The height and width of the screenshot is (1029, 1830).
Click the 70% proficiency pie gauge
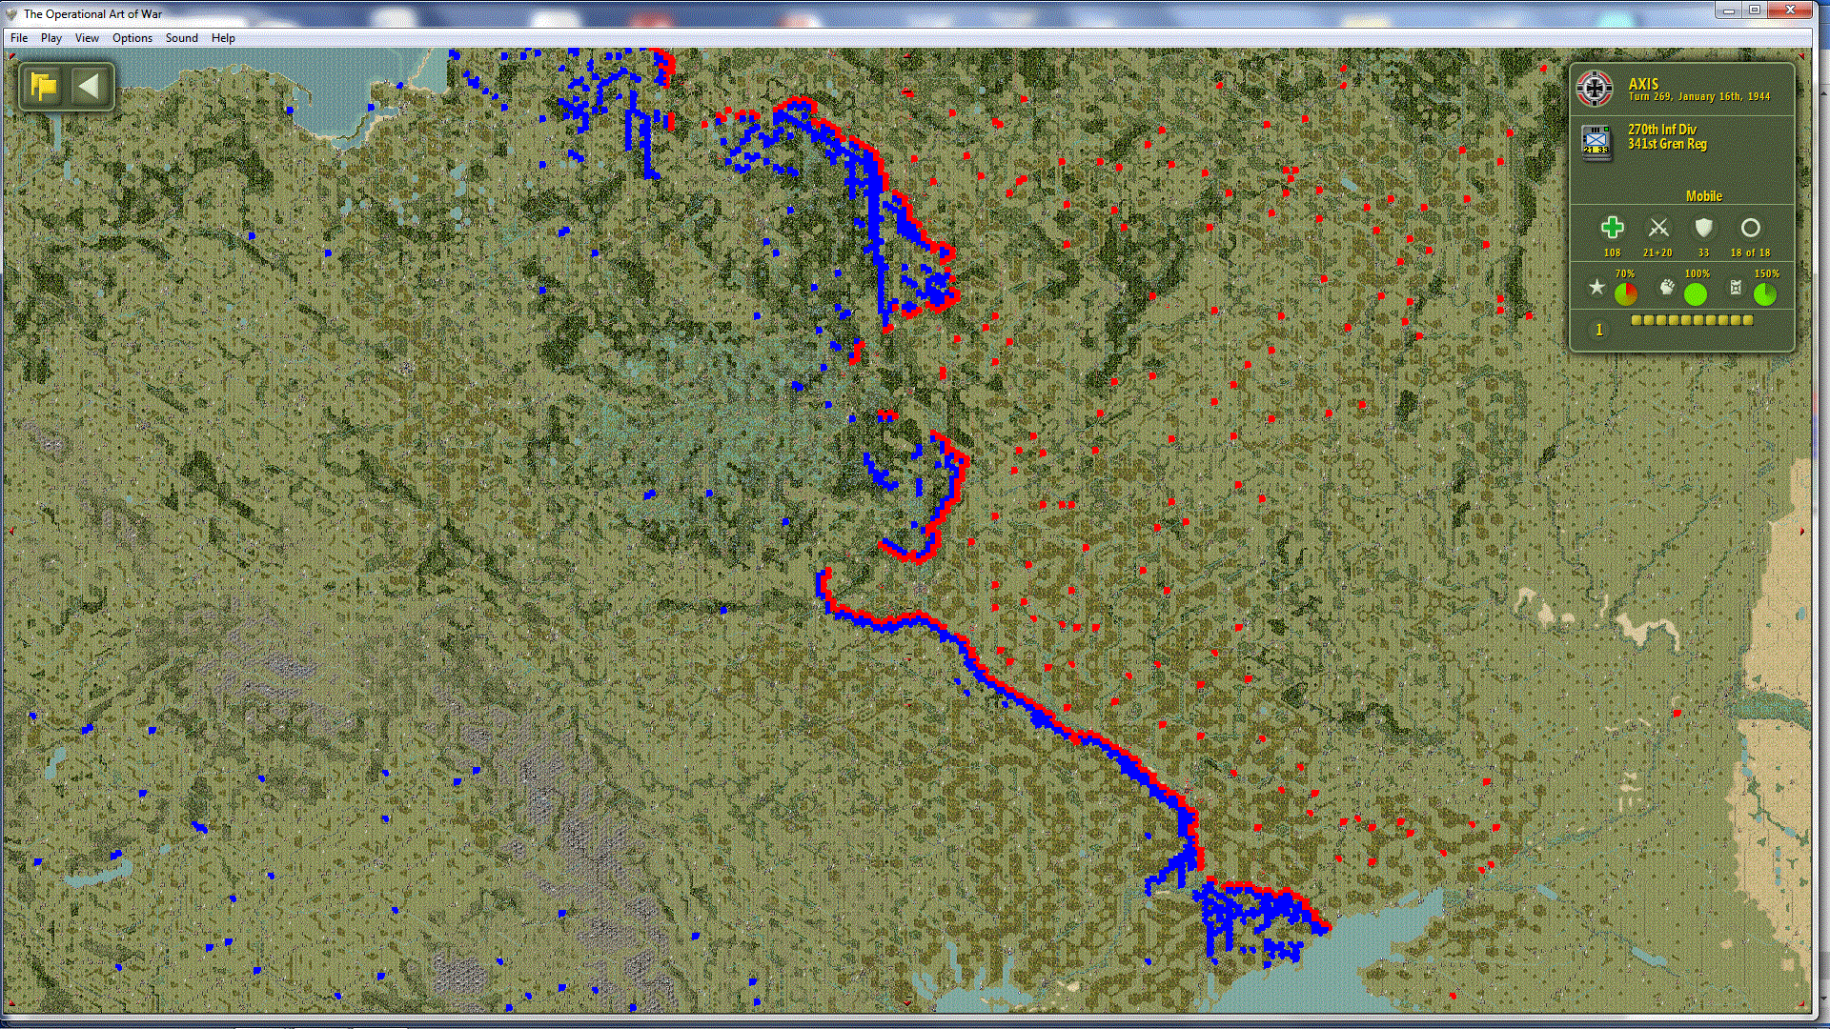(1626, 294)
